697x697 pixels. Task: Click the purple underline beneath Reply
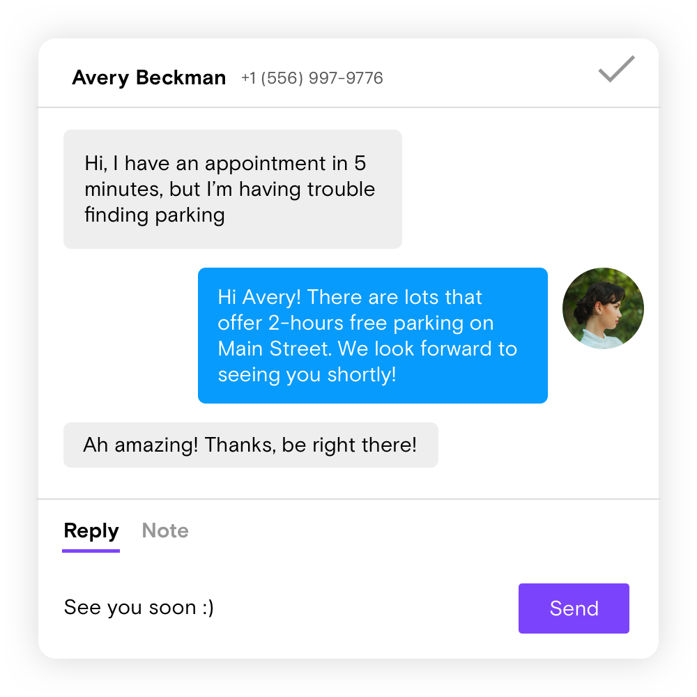point(91,551)
